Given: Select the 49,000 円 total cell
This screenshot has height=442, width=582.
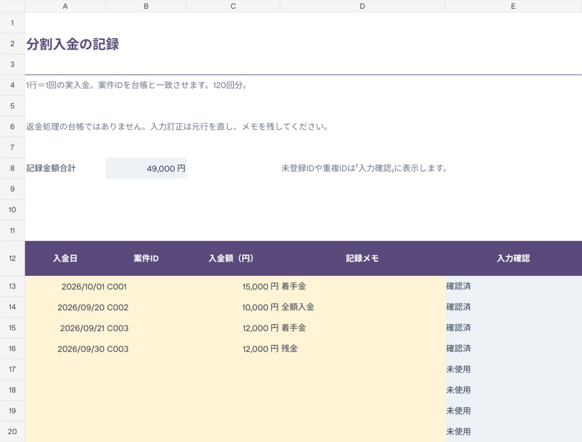Looking at the screenshot, I should pos(146,168).
